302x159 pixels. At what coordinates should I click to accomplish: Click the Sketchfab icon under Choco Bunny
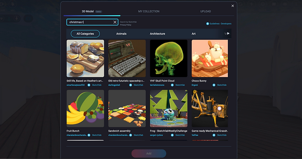tap(214, 85)
